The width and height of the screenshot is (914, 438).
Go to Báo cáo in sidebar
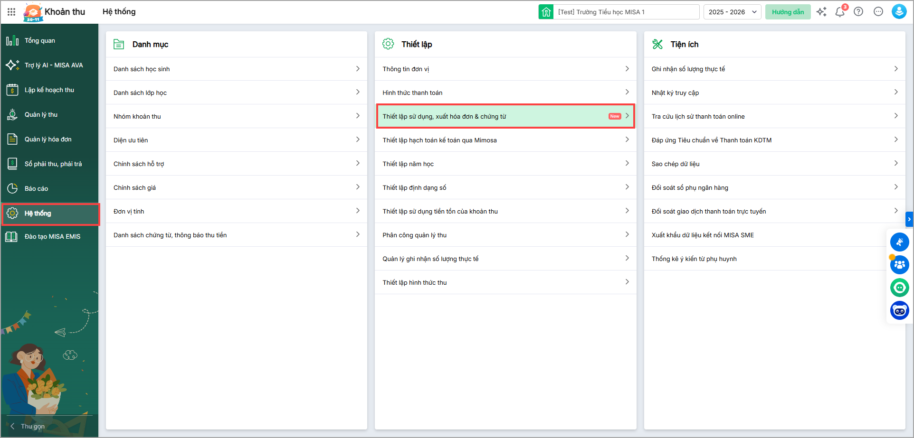pos(36,188)
